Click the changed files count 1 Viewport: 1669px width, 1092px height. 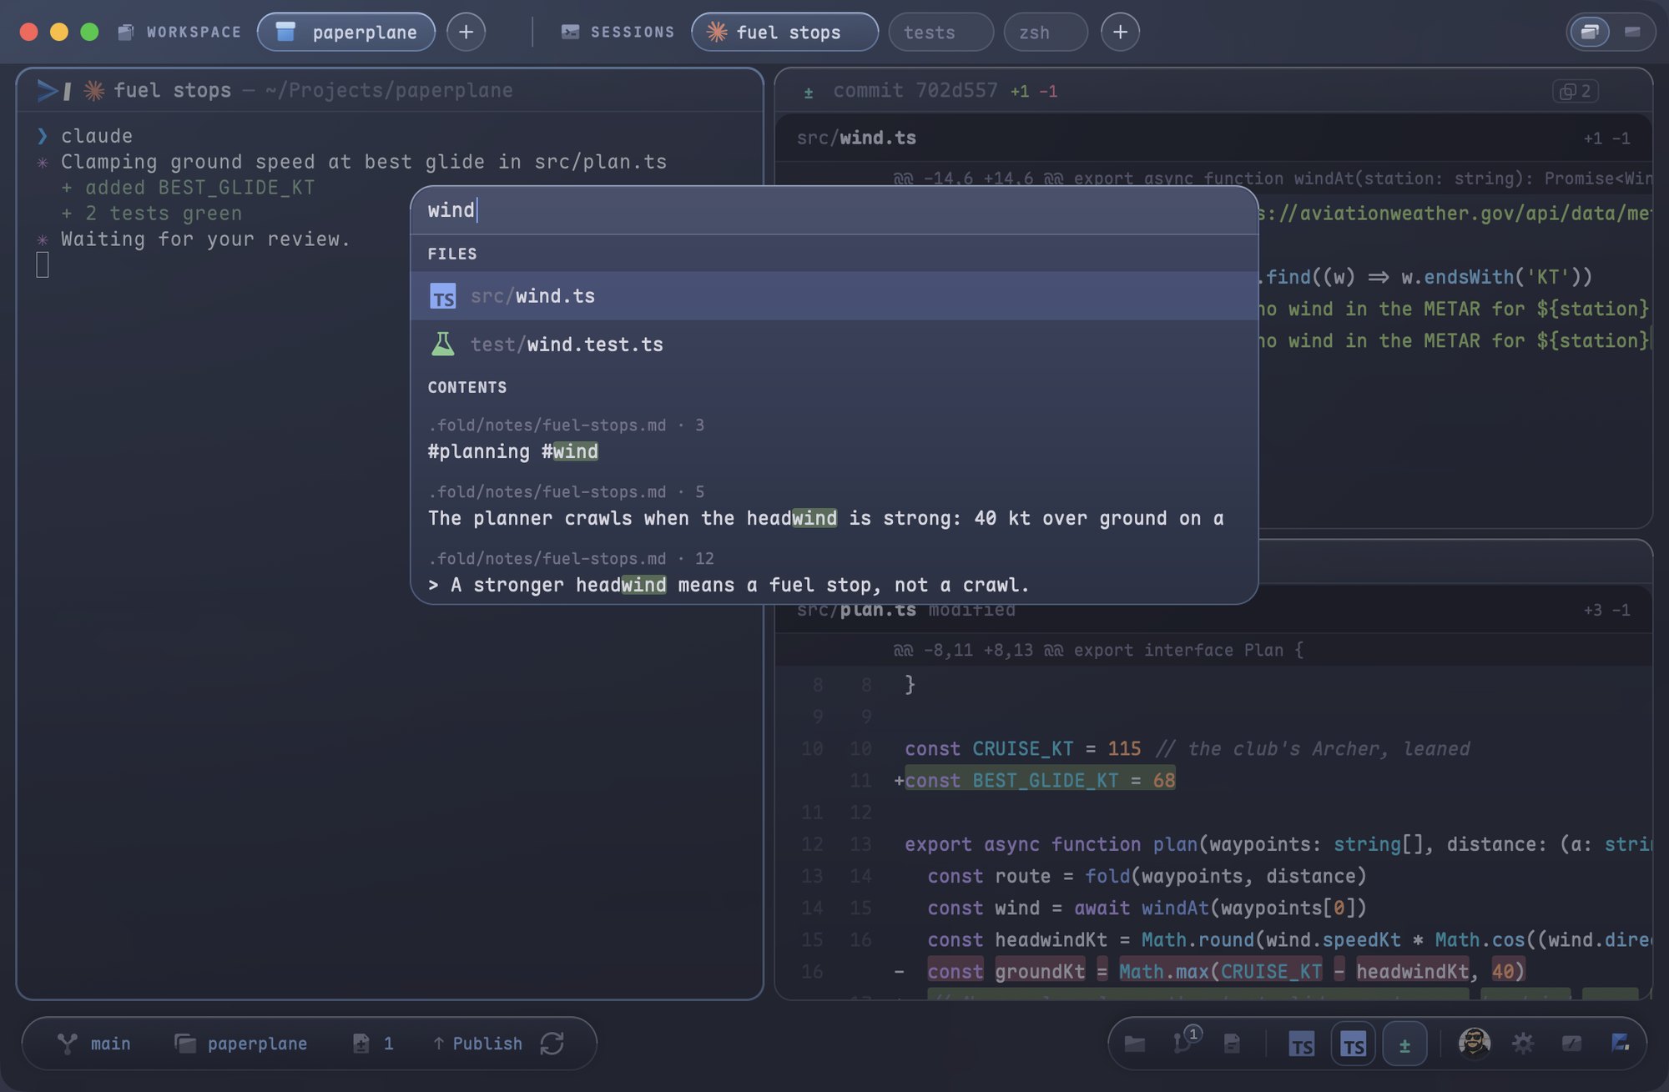click(x=373, y=1044)
